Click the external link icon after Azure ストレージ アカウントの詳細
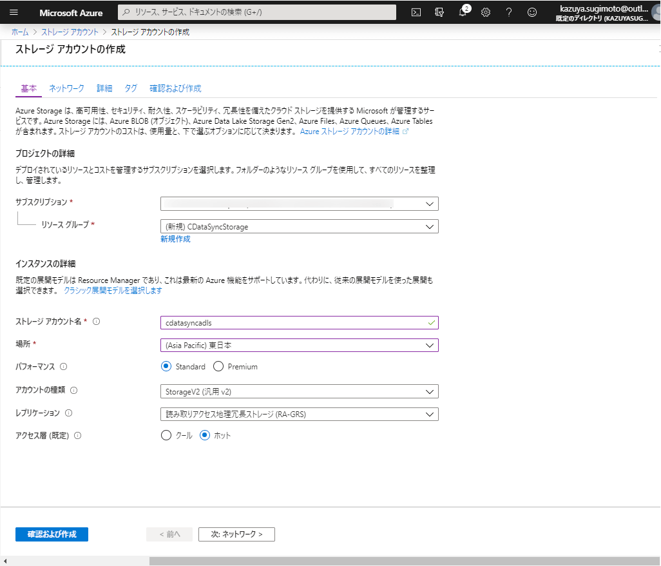The width and height of the screenshot is (661, 566). point(405,131)
